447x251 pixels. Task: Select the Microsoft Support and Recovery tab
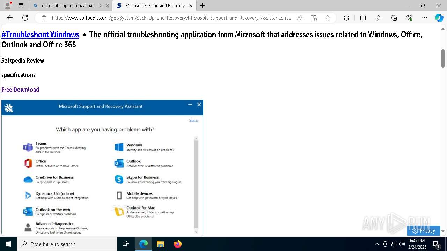tap(154, 6)
